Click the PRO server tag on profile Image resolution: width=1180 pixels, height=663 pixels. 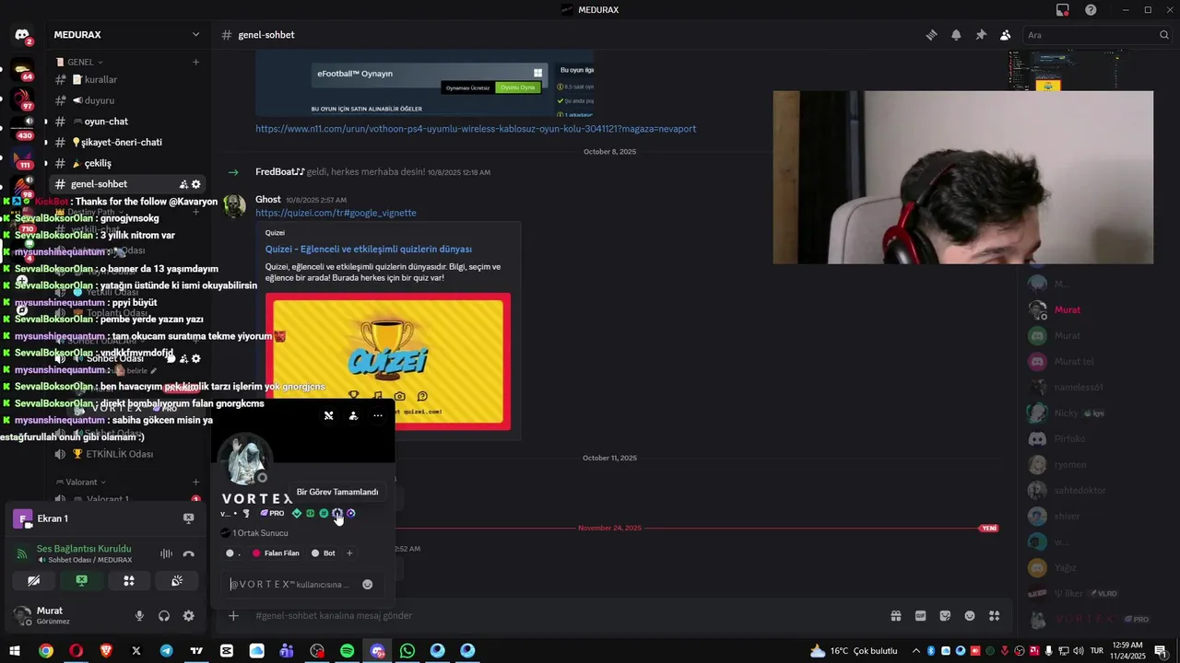272,513
